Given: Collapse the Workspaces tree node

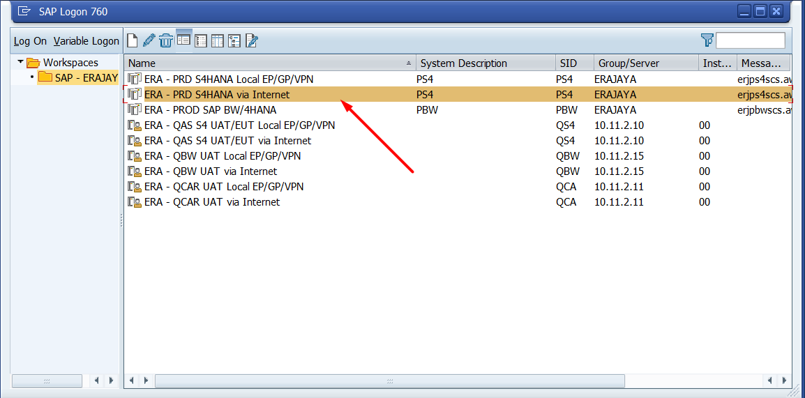Looking at the screenshot, I should (21, 63).
